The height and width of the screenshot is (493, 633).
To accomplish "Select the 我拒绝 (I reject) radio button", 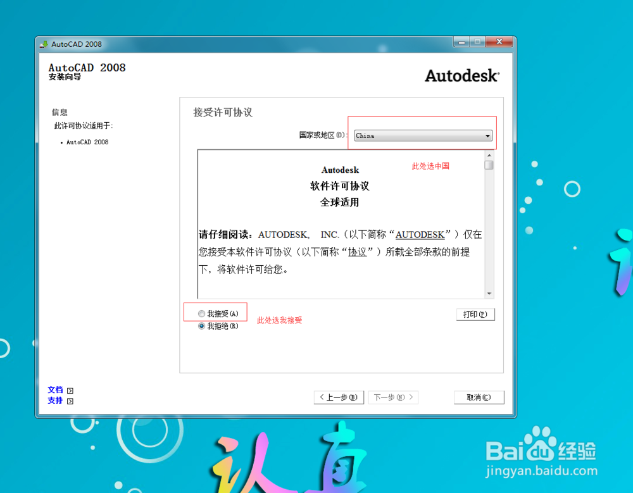I will (x=201, y=327).
